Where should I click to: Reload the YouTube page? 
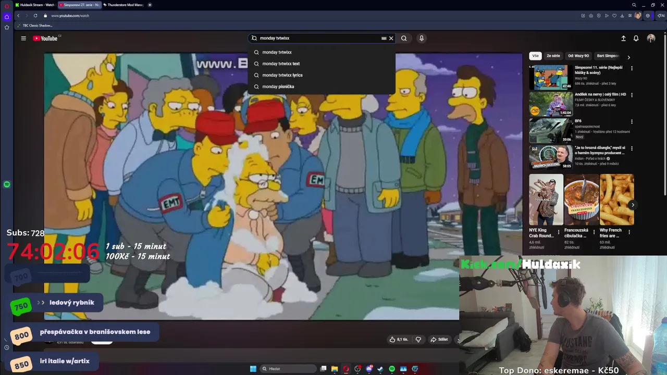click(36, 16)
